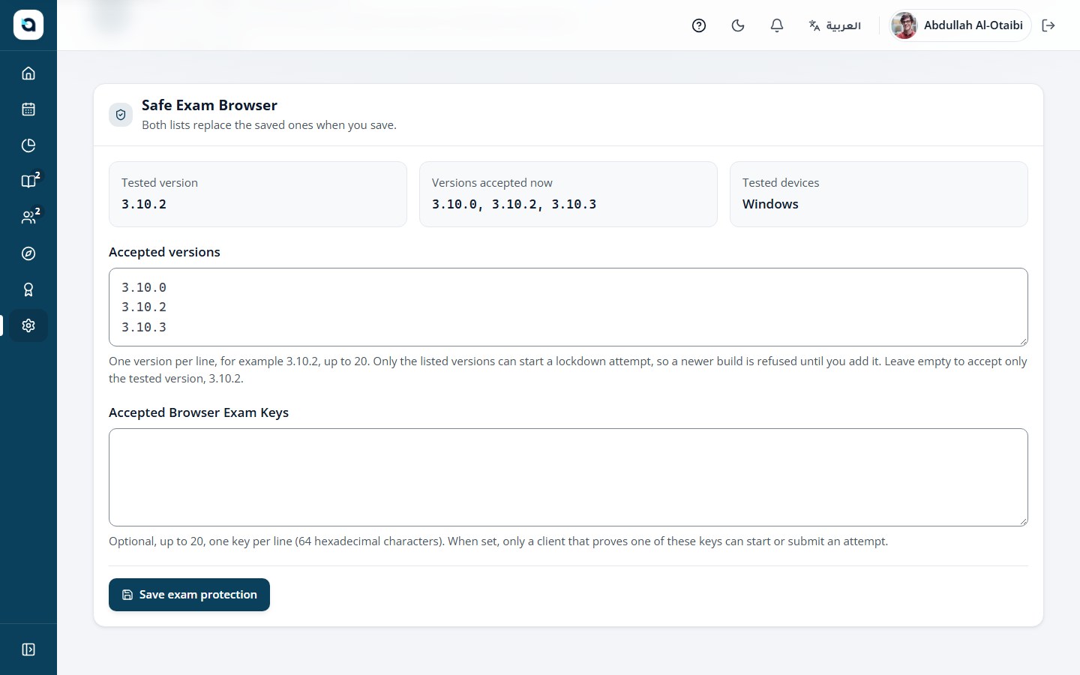Click the Browser Exam Keys resize handle
This screenshot has height=675, width=1080.
coord(1023,521)
